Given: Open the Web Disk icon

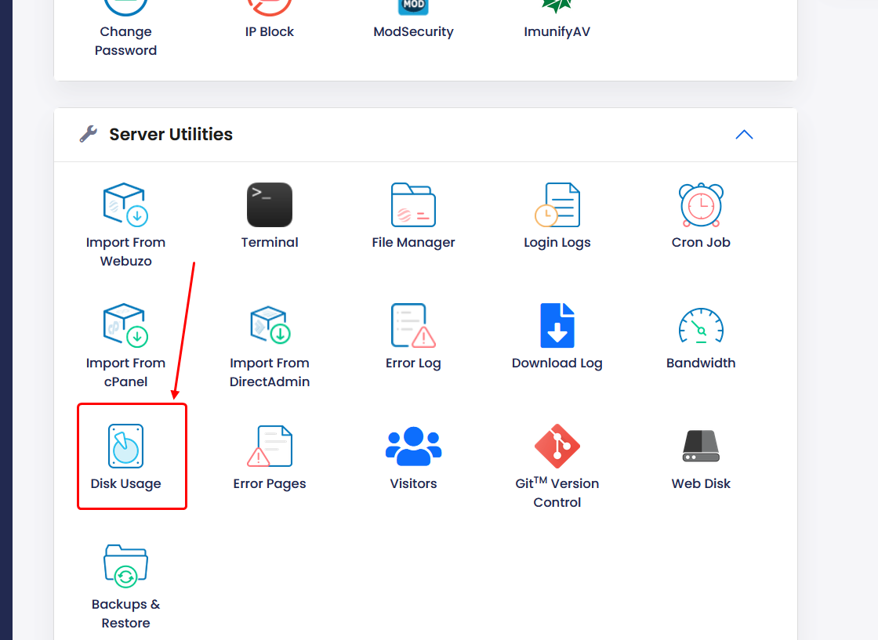Looking at the screenshot, I should point(701,447).
